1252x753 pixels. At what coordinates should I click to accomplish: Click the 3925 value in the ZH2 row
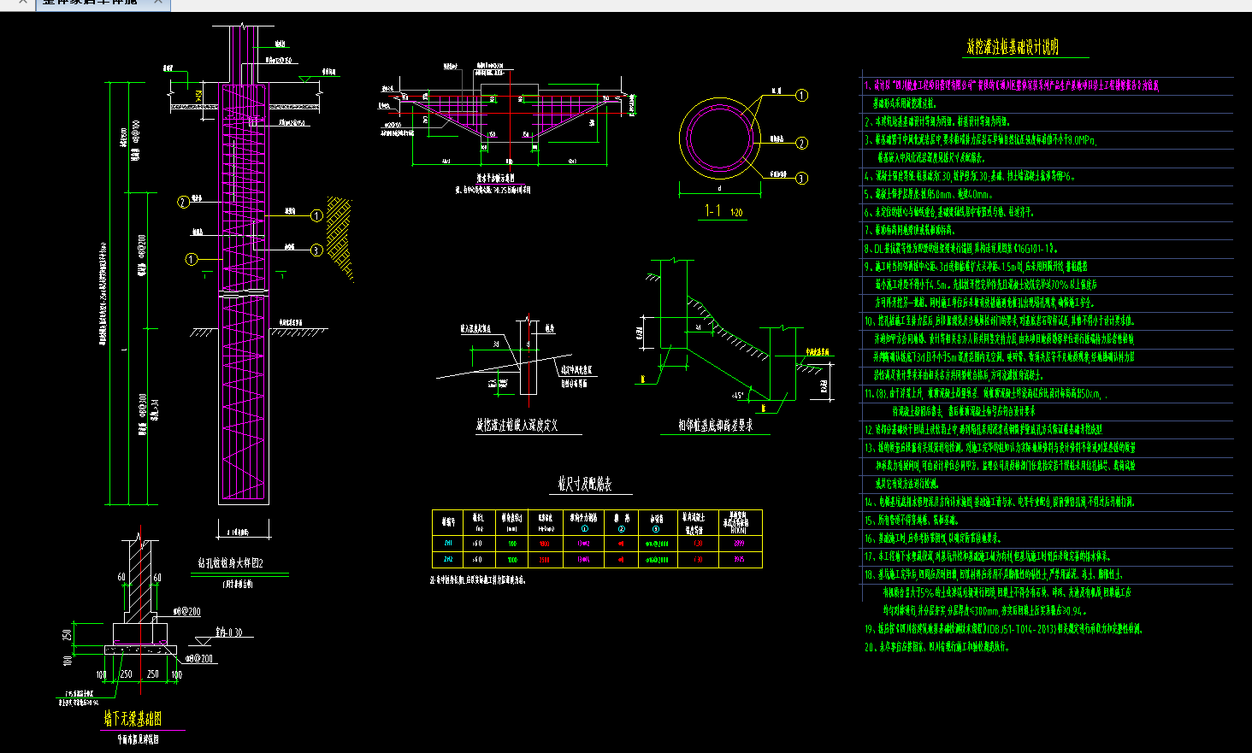pos(739,560)
